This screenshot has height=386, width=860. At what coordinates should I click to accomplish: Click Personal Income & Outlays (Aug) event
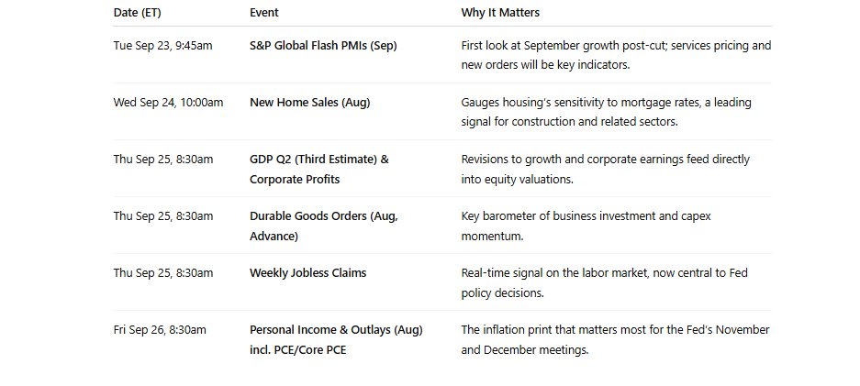point(336,339)
